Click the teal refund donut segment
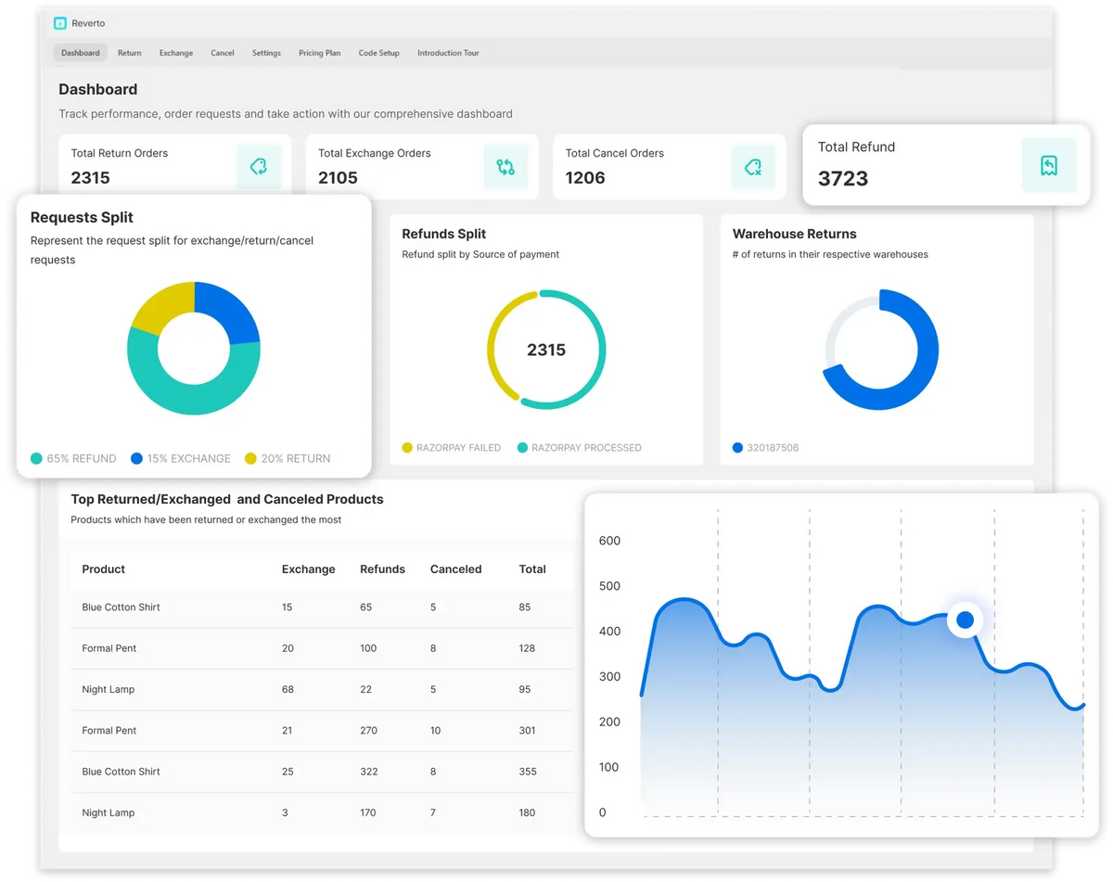Viewport: 1113px width, 882px height. coord(185,397)
